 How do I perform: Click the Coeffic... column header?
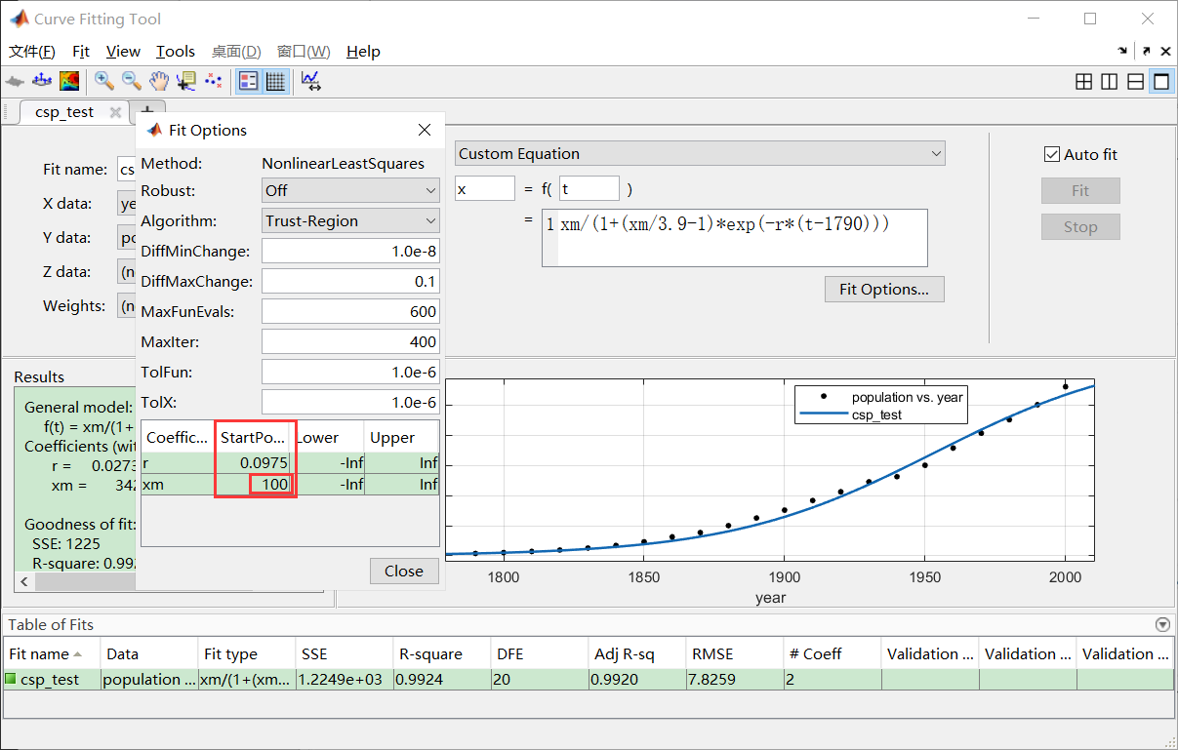178,437
